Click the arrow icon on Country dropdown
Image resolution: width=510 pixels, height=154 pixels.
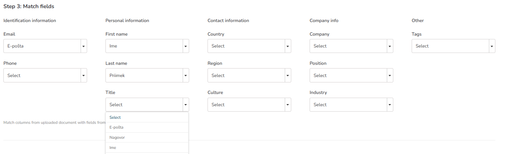(x=287, y=46)
